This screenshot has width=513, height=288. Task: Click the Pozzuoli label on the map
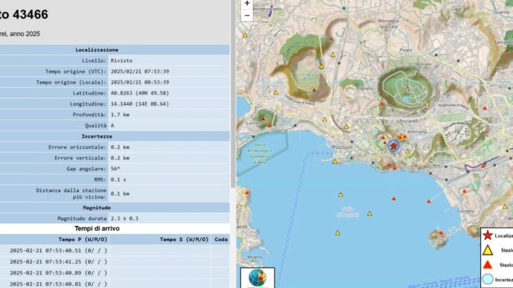(342, 147)
